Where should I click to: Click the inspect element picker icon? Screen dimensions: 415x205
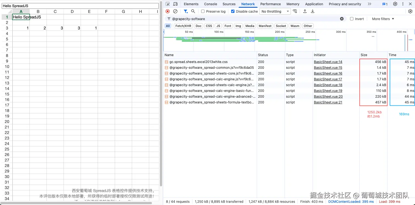168,4
